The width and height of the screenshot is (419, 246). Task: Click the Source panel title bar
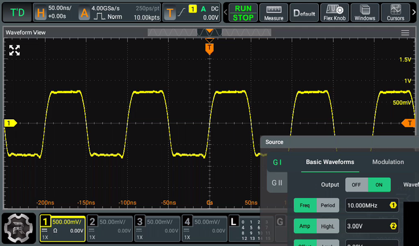point(340,142)
